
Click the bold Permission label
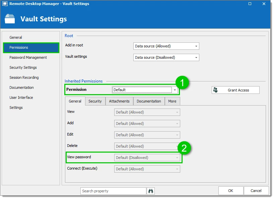tap(76, 89)
